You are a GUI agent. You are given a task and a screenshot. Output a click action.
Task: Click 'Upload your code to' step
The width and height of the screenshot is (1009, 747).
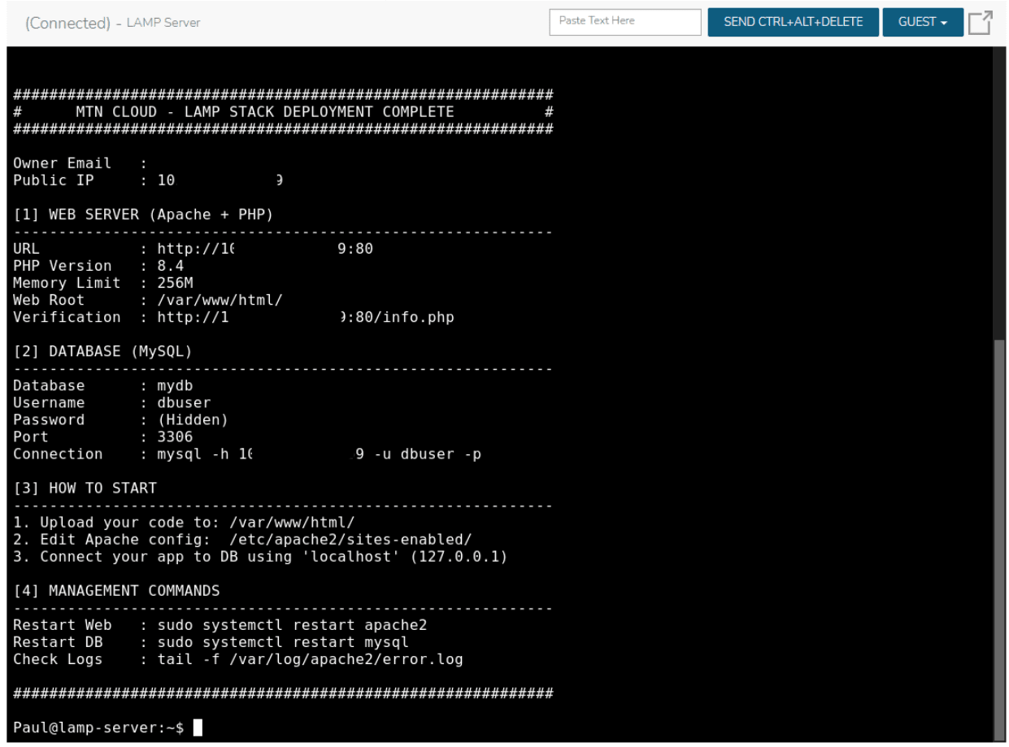pos(184,522)
